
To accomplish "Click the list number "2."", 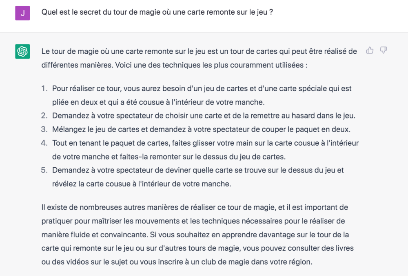I will coord(44,116).
